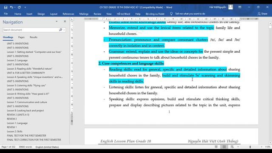
Task: Open the File tab
Action: [6, 14]
